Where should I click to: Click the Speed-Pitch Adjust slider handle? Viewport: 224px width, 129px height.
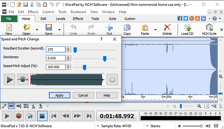click(x=85, y=67)
